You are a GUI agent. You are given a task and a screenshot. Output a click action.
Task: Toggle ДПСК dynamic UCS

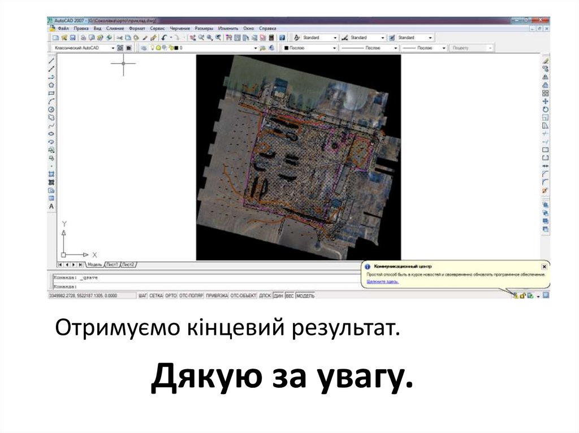265,296
